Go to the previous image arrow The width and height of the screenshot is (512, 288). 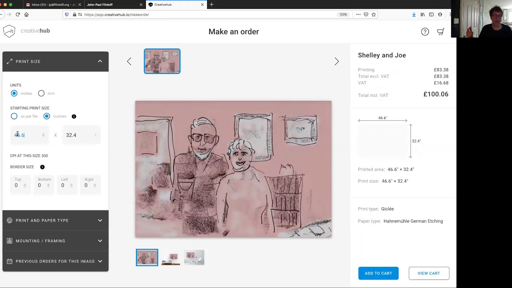(129, 61)
